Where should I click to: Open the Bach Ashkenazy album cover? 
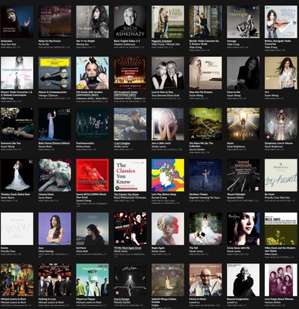pos(130,22)
